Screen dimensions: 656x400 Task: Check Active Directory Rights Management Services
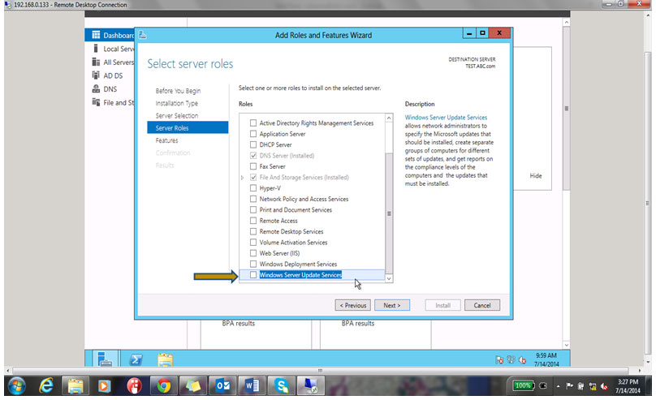253,123
